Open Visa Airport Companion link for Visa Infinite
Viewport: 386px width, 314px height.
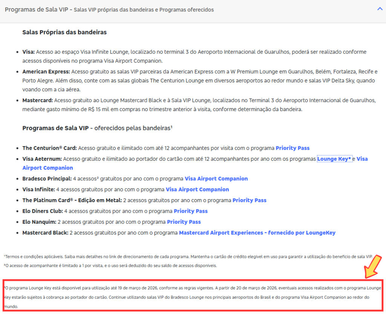pyautogui.click(x=197, y=189)
